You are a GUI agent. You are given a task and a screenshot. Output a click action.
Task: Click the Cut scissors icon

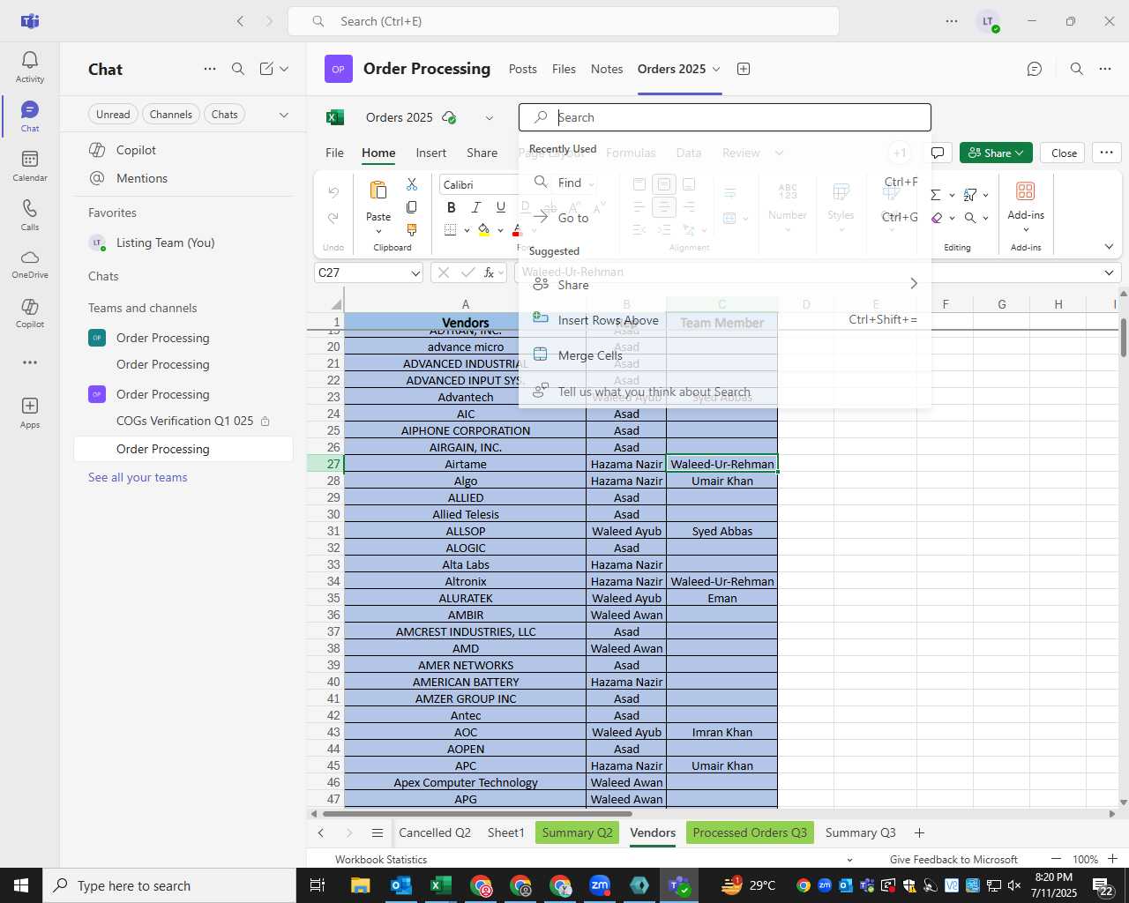[412, 184]
